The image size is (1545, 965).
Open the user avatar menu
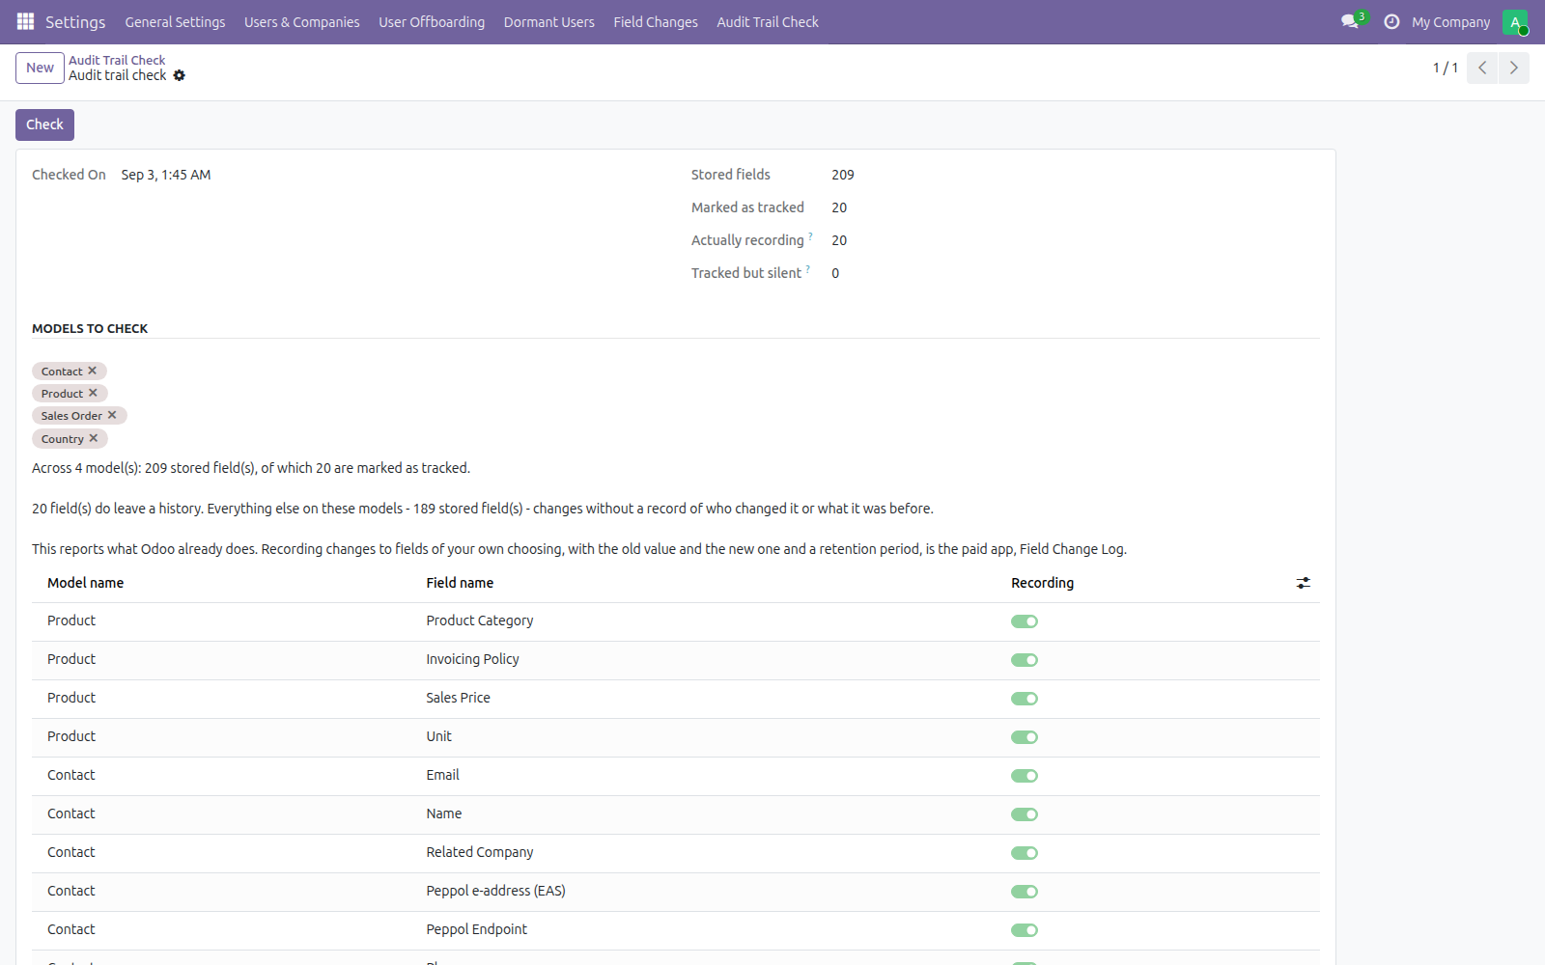1515,21
